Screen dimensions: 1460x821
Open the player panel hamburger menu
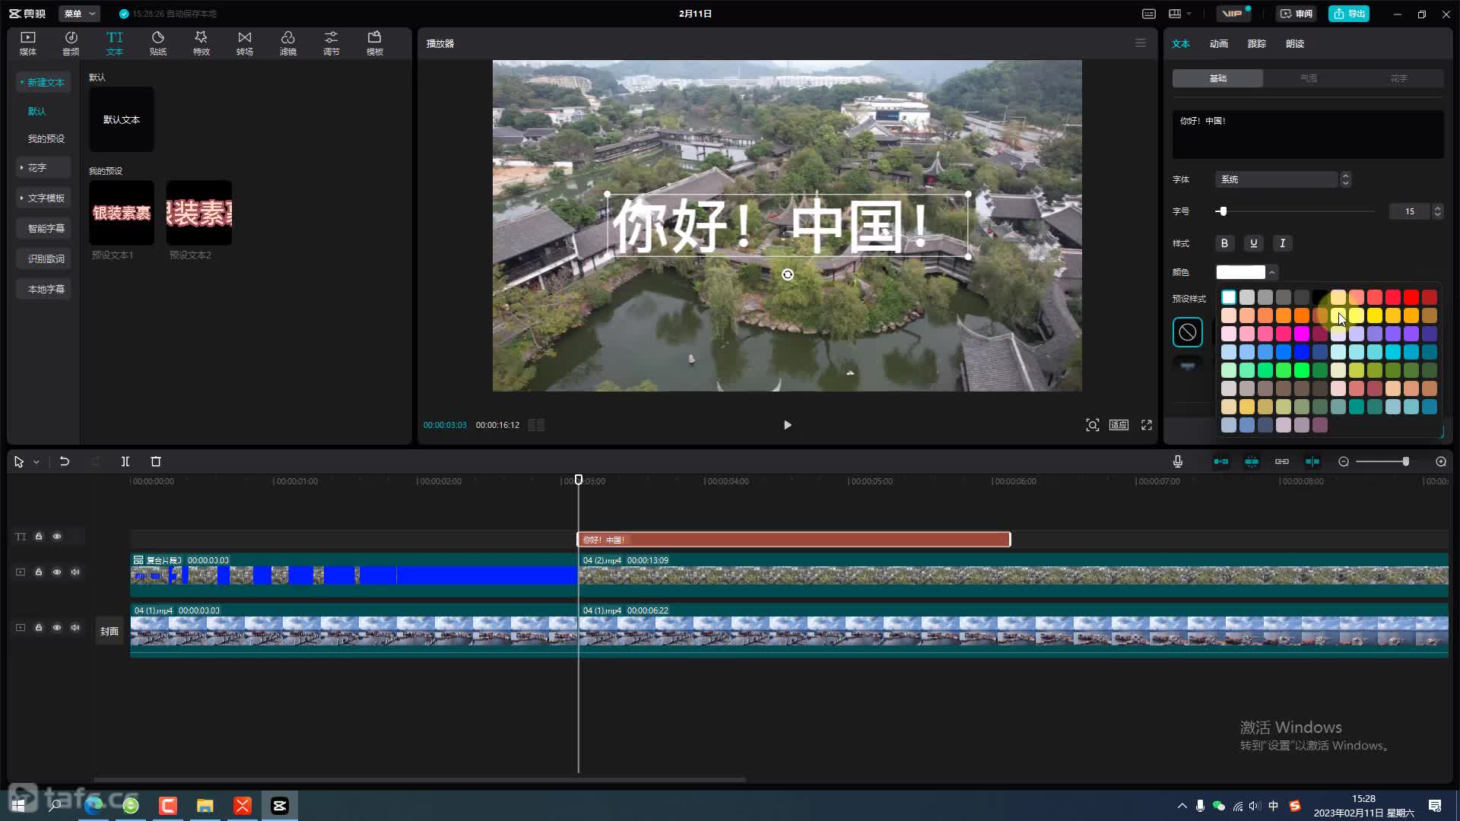pyautogui.click(x=1141, y=43)
